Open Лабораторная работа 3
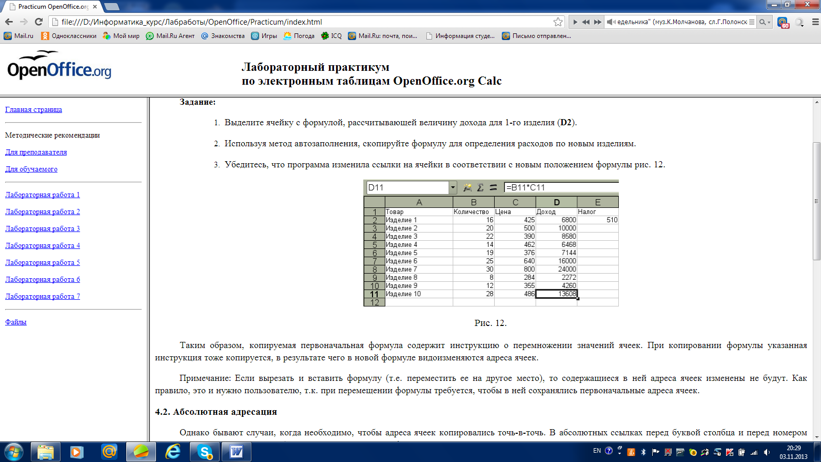Image resolution: width=821 pixels, height=462 pixels. coord(43,228)
